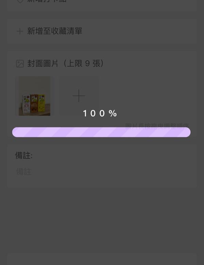Click the picture icon beside 封面圖片
Viewport: 204px width, 265px height.
point(20,64)
